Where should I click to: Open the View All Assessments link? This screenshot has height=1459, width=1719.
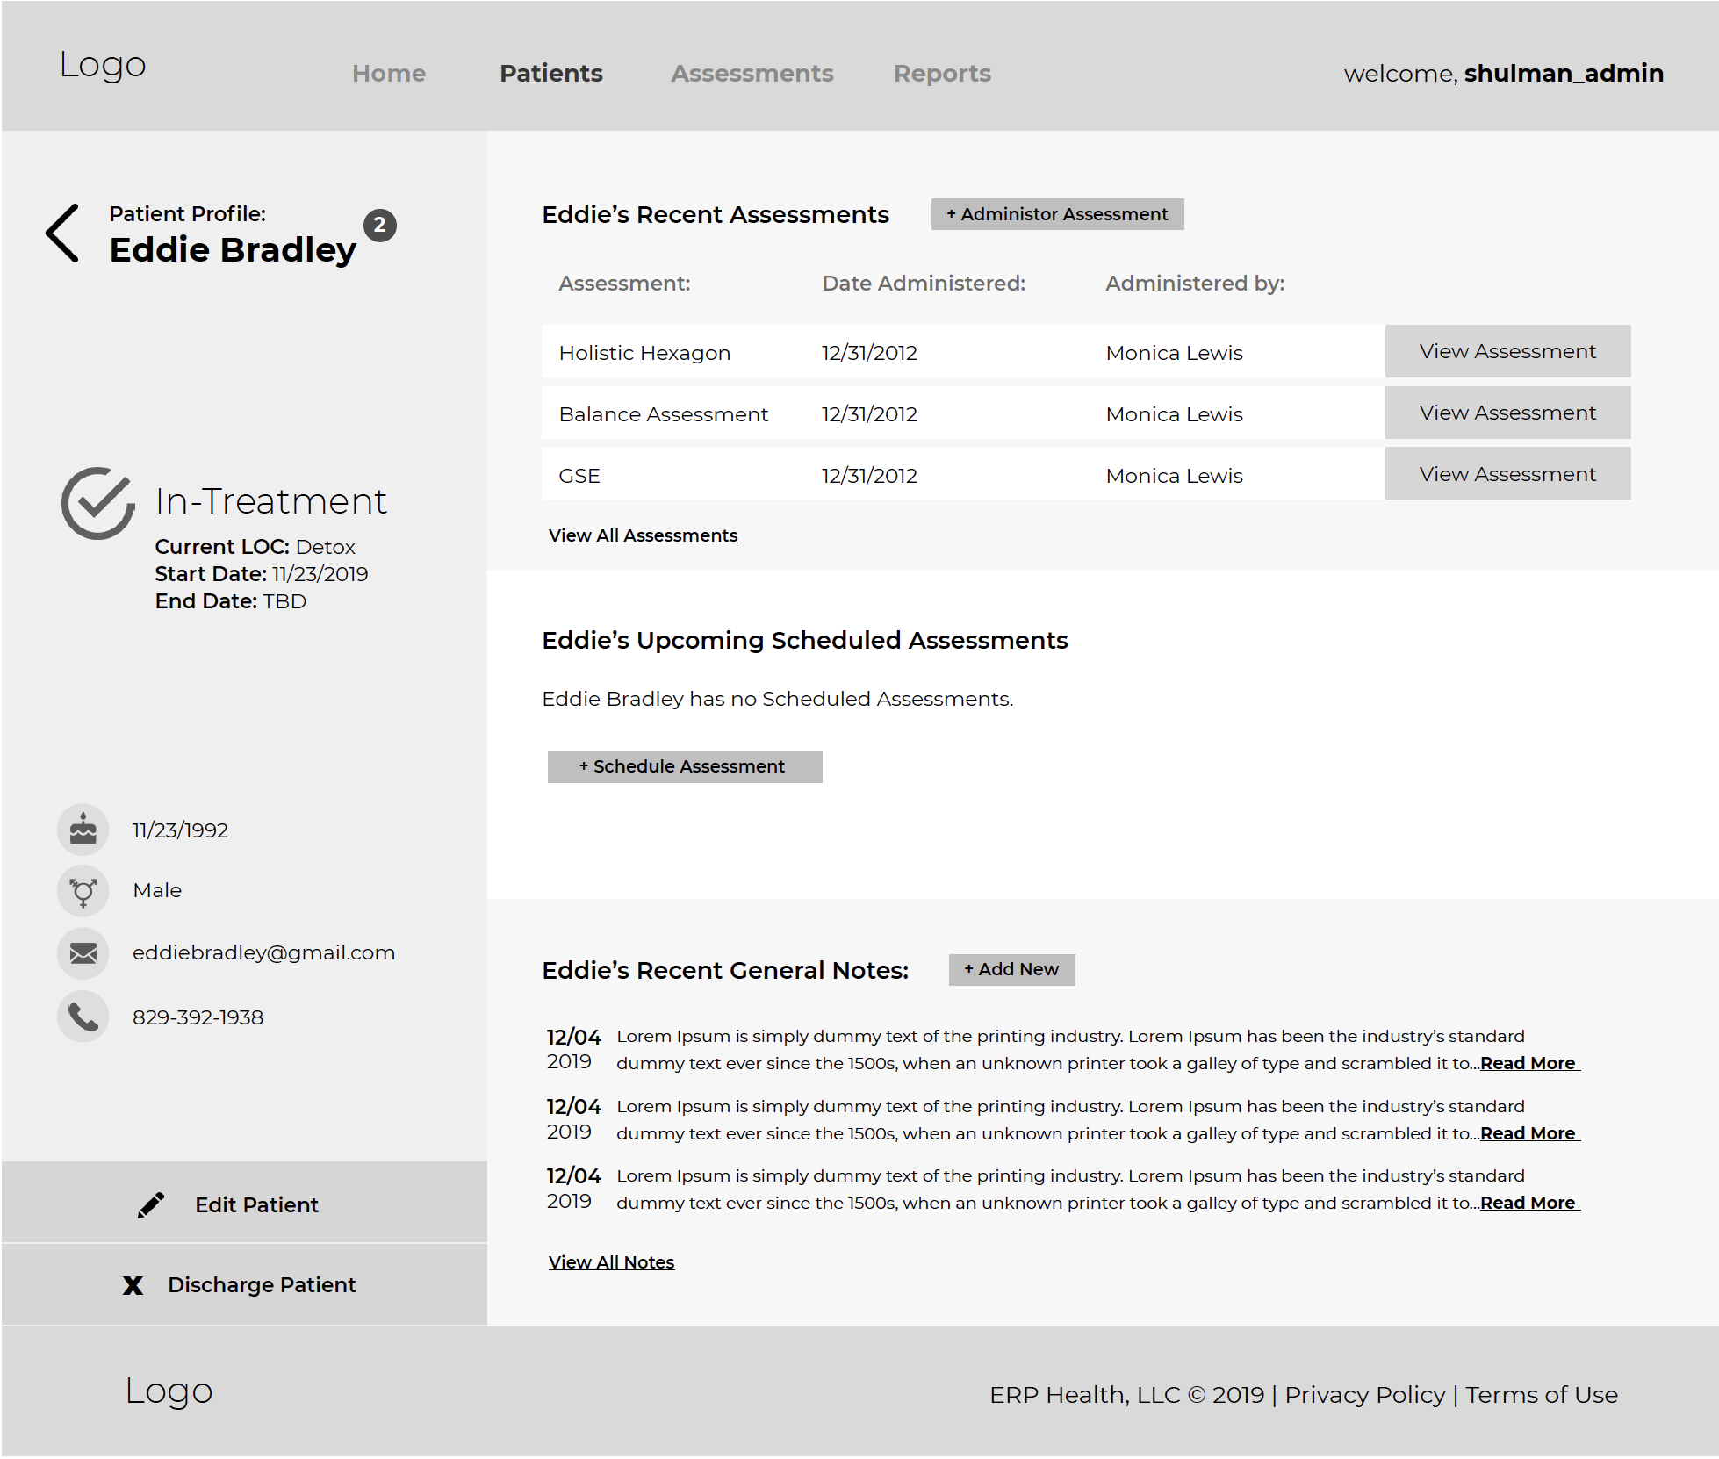click(x=643, y=535)
